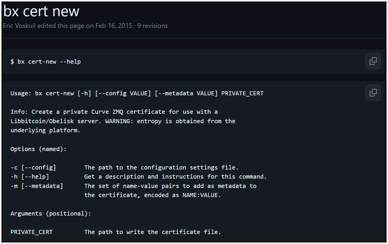Click the line starting 'Info: Create a private Curve'

tap(114, 112)
